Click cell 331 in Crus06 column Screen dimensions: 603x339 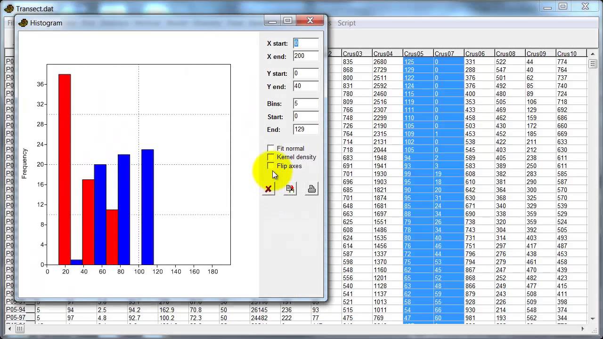click(x=480, y=62)
